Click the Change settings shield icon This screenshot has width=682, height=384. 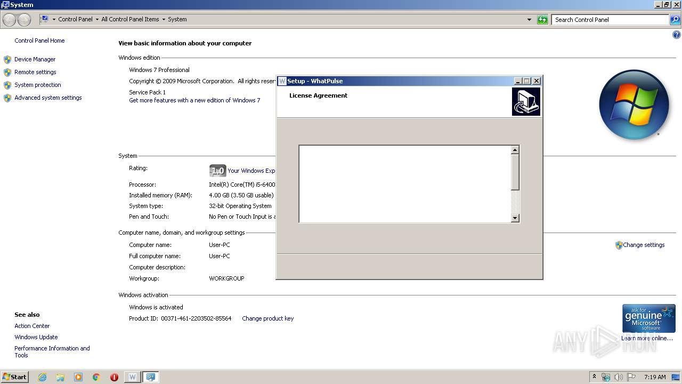point(619,245)
